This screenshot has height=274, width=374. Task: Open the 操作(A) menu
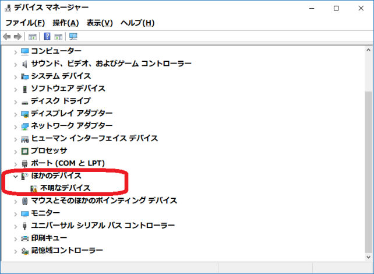point(66,23)
